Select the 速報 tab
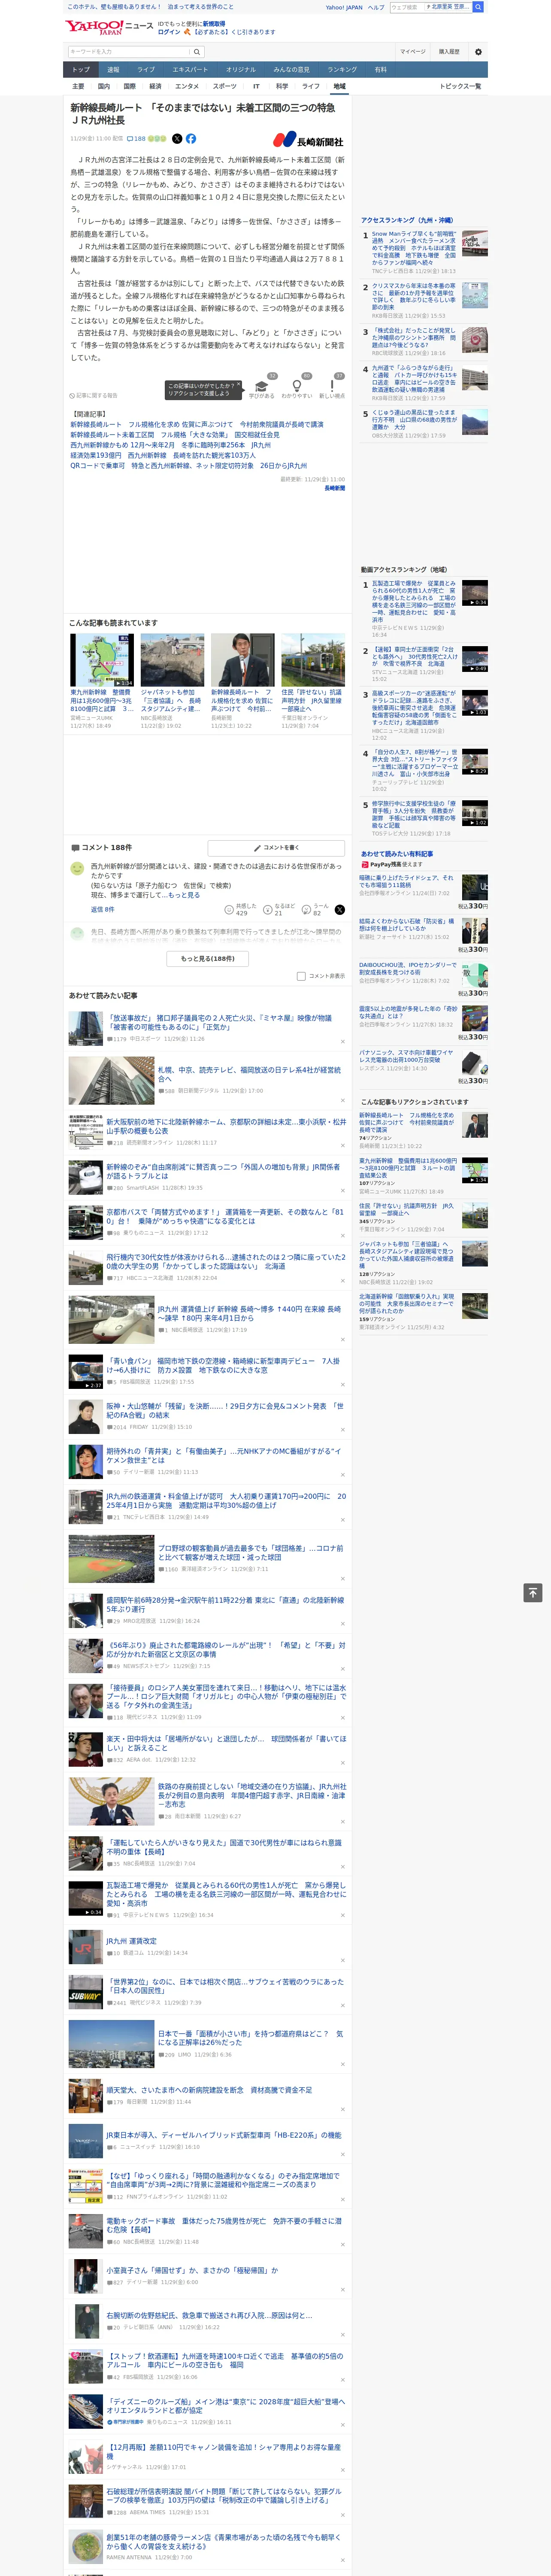Screen dimensions: 551x2576 (x=113, y=70)
